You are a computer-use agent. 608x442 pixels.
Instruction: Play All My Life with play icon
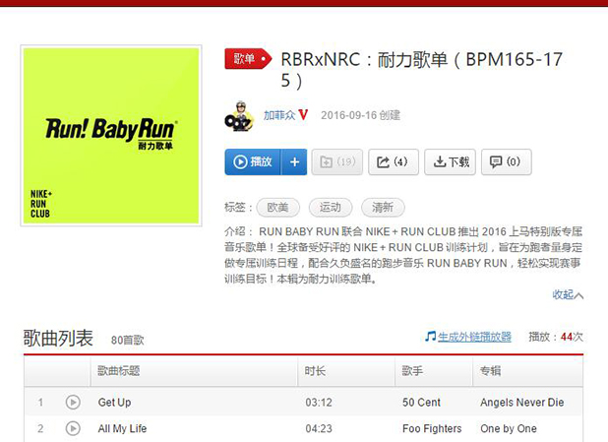(x=73, y=428)
